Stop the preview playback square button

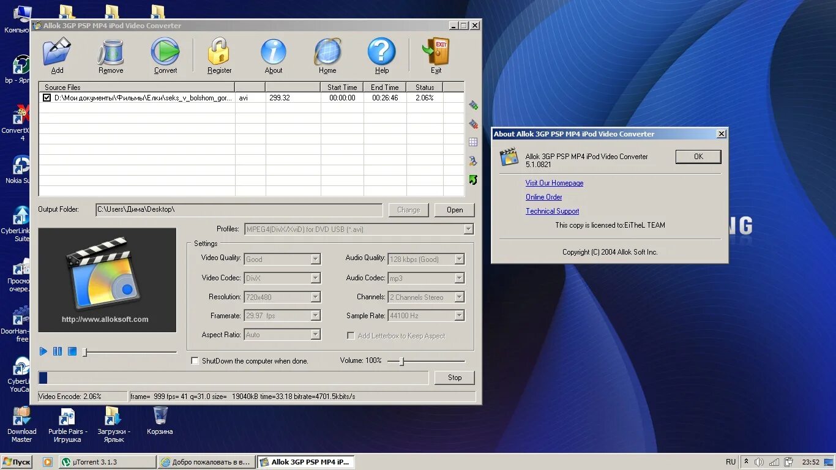(x=72, y=351)
